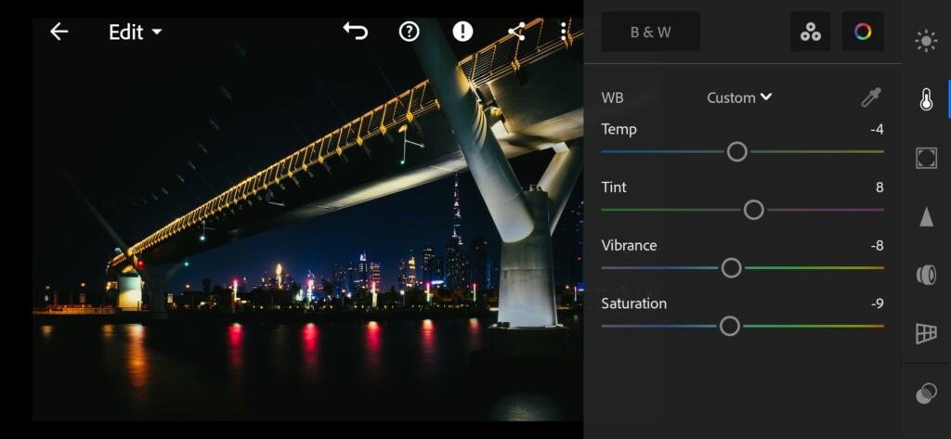Click the Temp value -4
Viewport: 951px width, 439px height.
tap(877, 129)
